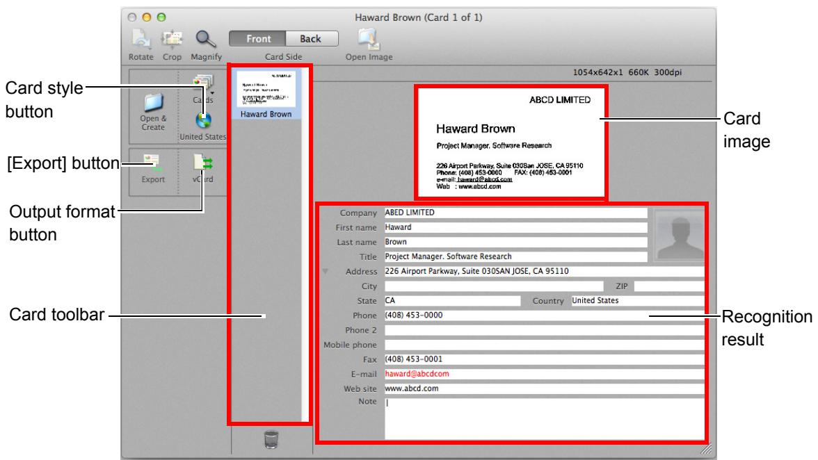The image size is (818, 460).
Task: Click the trash can icon
Action: click(x=271, y=439)
